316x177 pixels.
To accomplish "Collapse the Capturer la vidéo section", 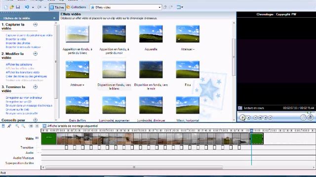I will [x=35, y=25].
